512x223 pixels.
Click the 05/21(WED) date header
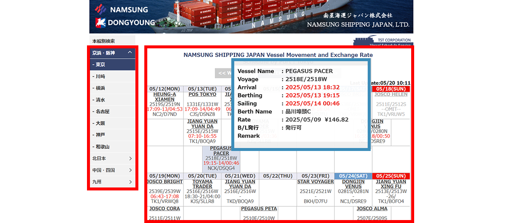tap(240, 176)
